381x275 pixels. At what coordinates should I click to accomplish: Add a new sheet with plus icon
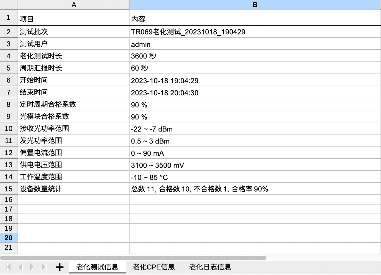[60, 267]
